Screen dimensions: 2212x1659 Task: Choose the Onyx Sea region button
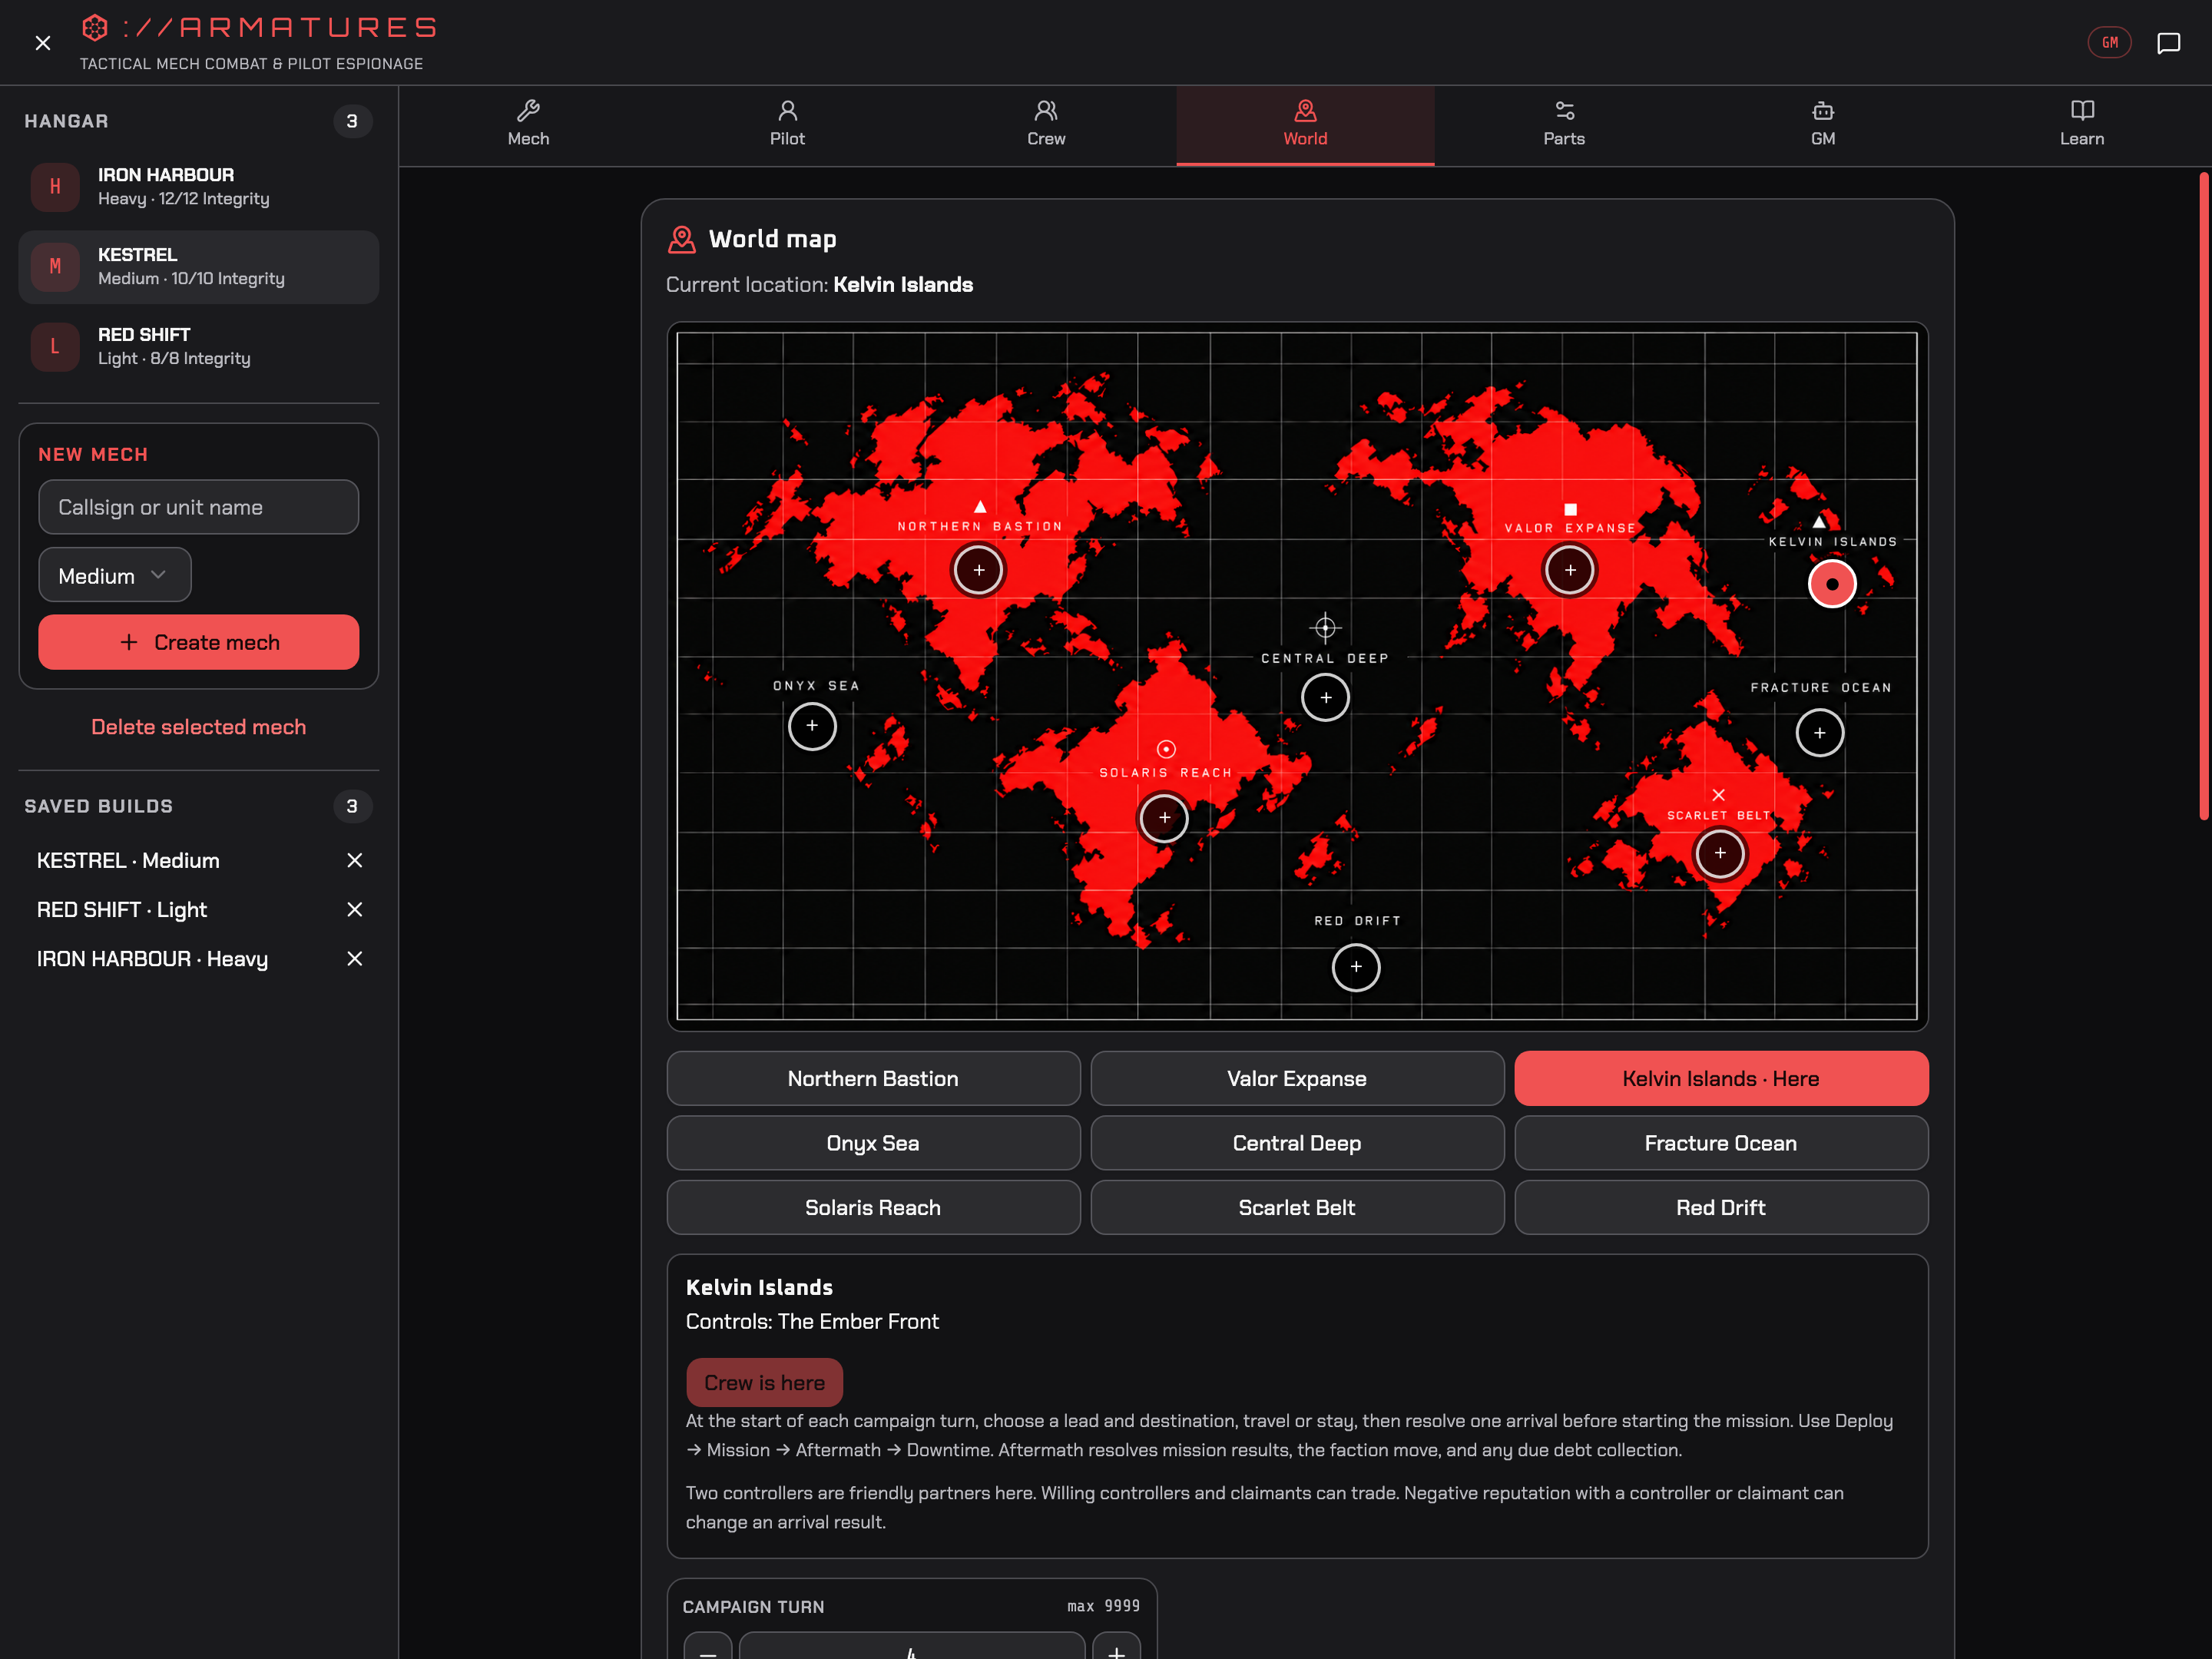tap(873, 1143)
